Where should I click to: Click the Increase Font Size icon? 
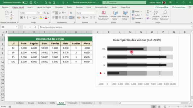[45, 13]
